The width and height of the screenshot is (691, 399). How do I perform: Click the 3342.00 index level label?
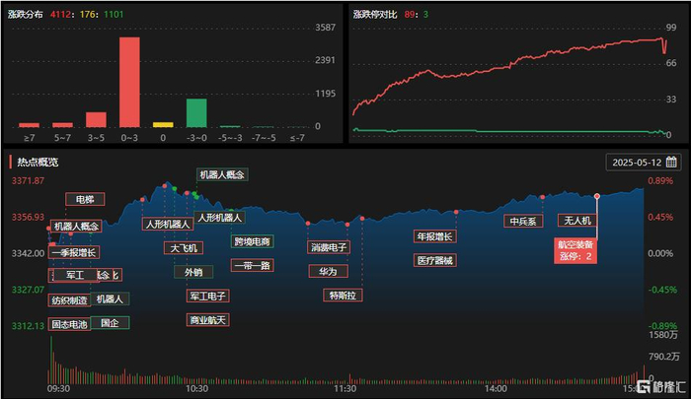point(28,253)
